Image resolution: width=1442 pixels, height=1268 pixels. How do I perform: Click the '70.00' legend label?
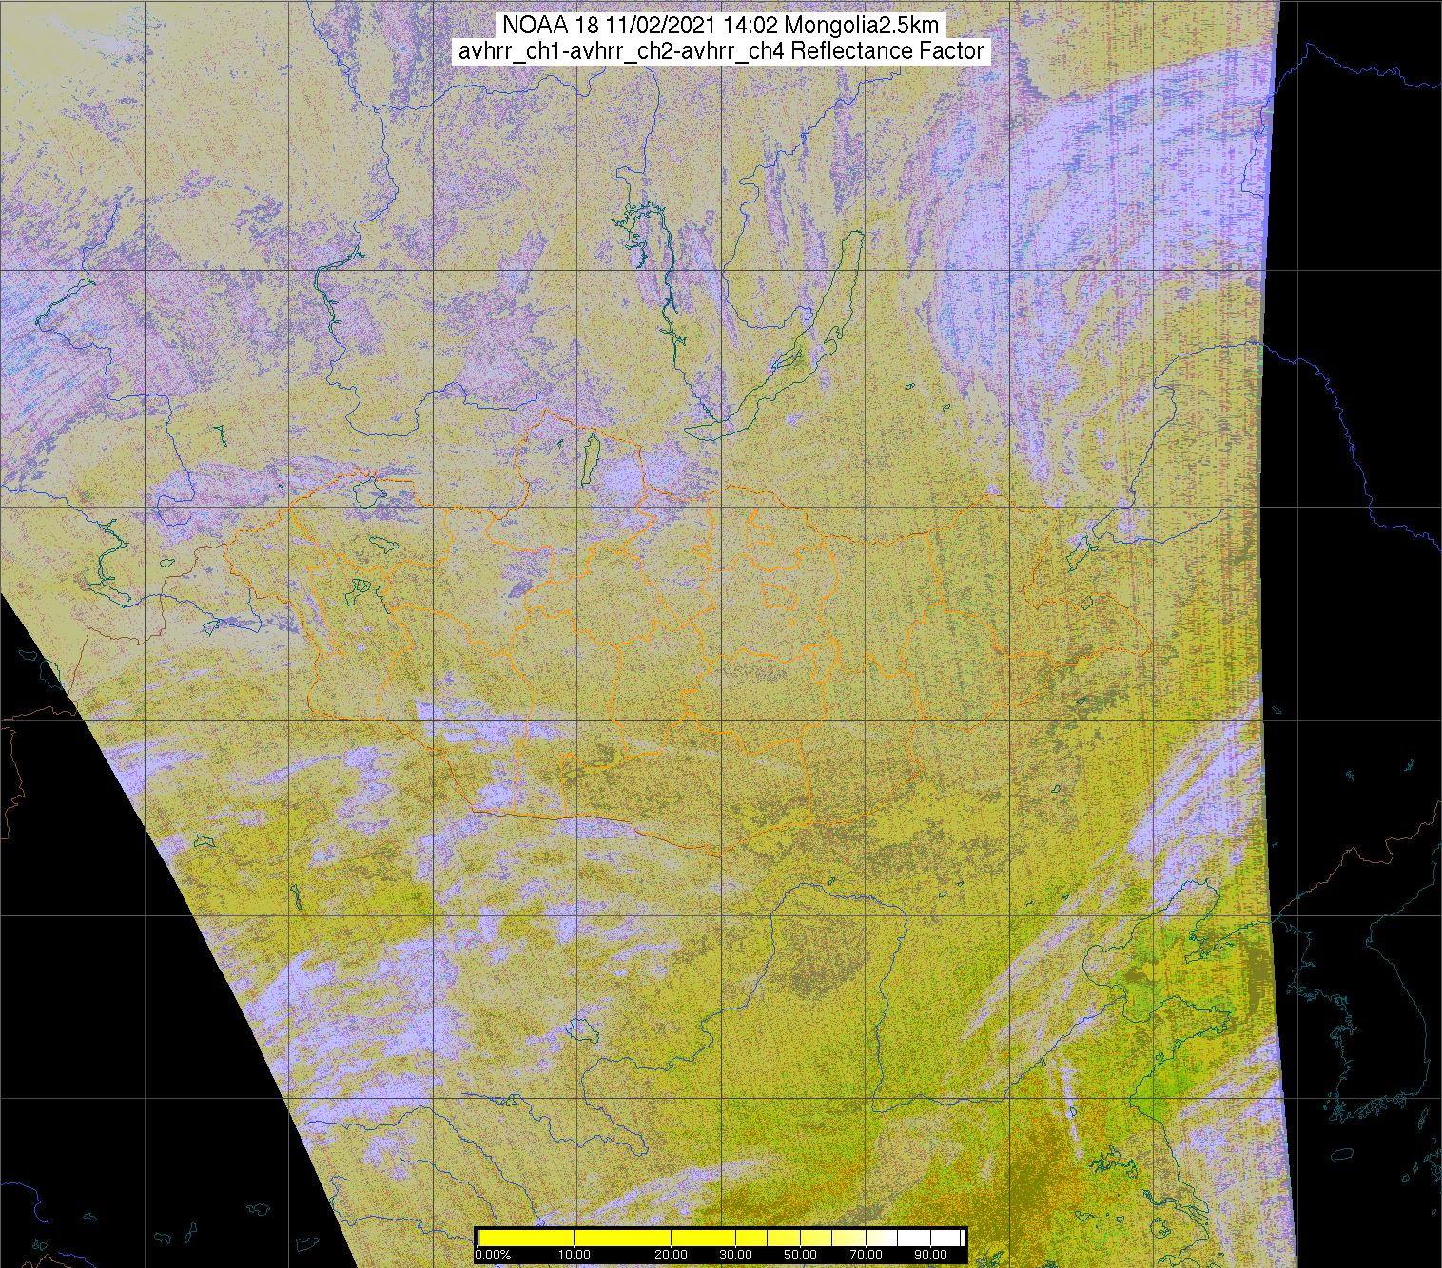[x=866, y=1255]
